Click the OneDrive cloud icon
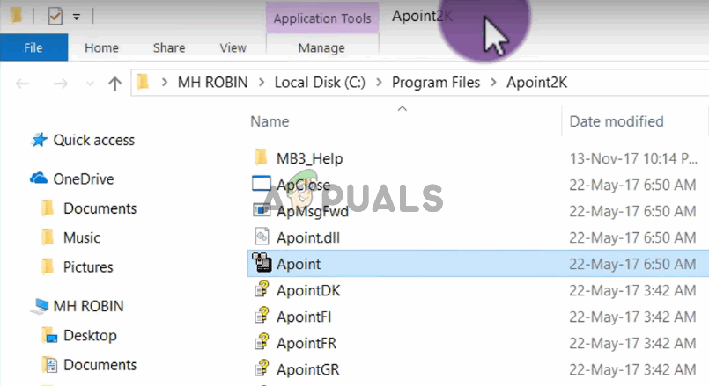This screenshot has height=386, width=709. click(39, 178)
